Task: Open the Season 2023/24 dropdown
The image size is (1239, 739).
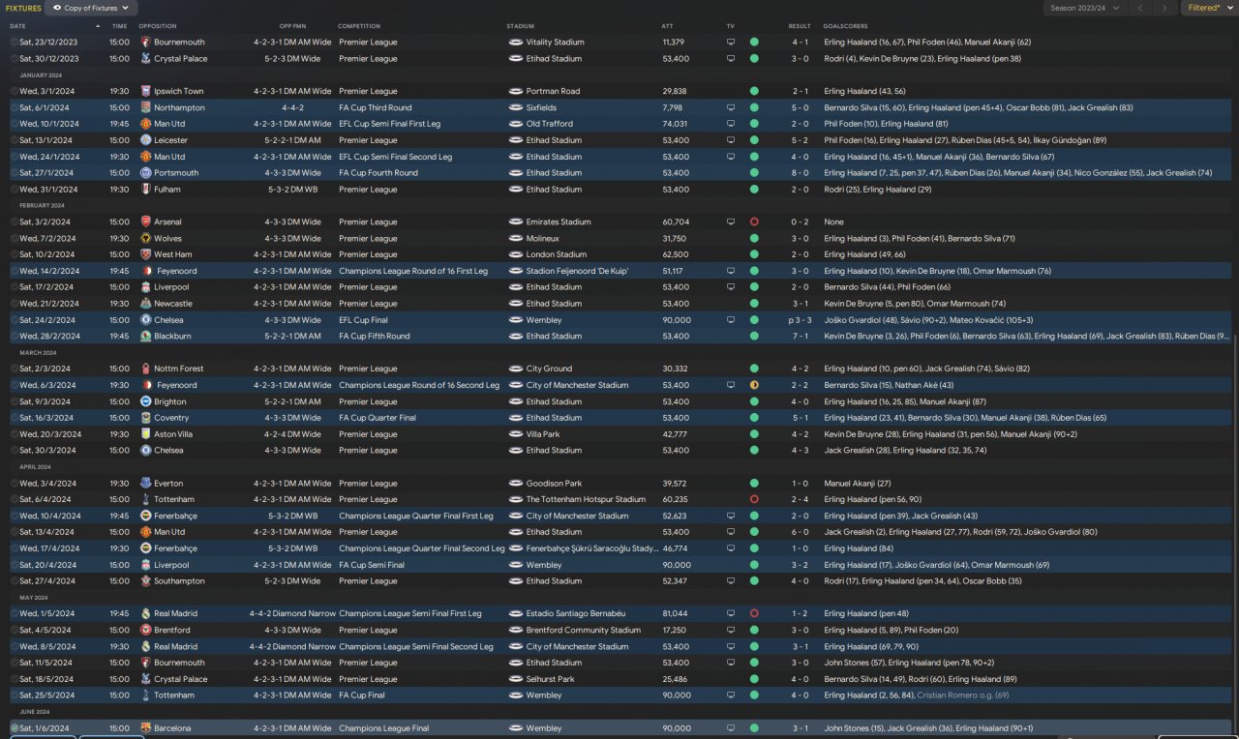Action: [1086, 8]
